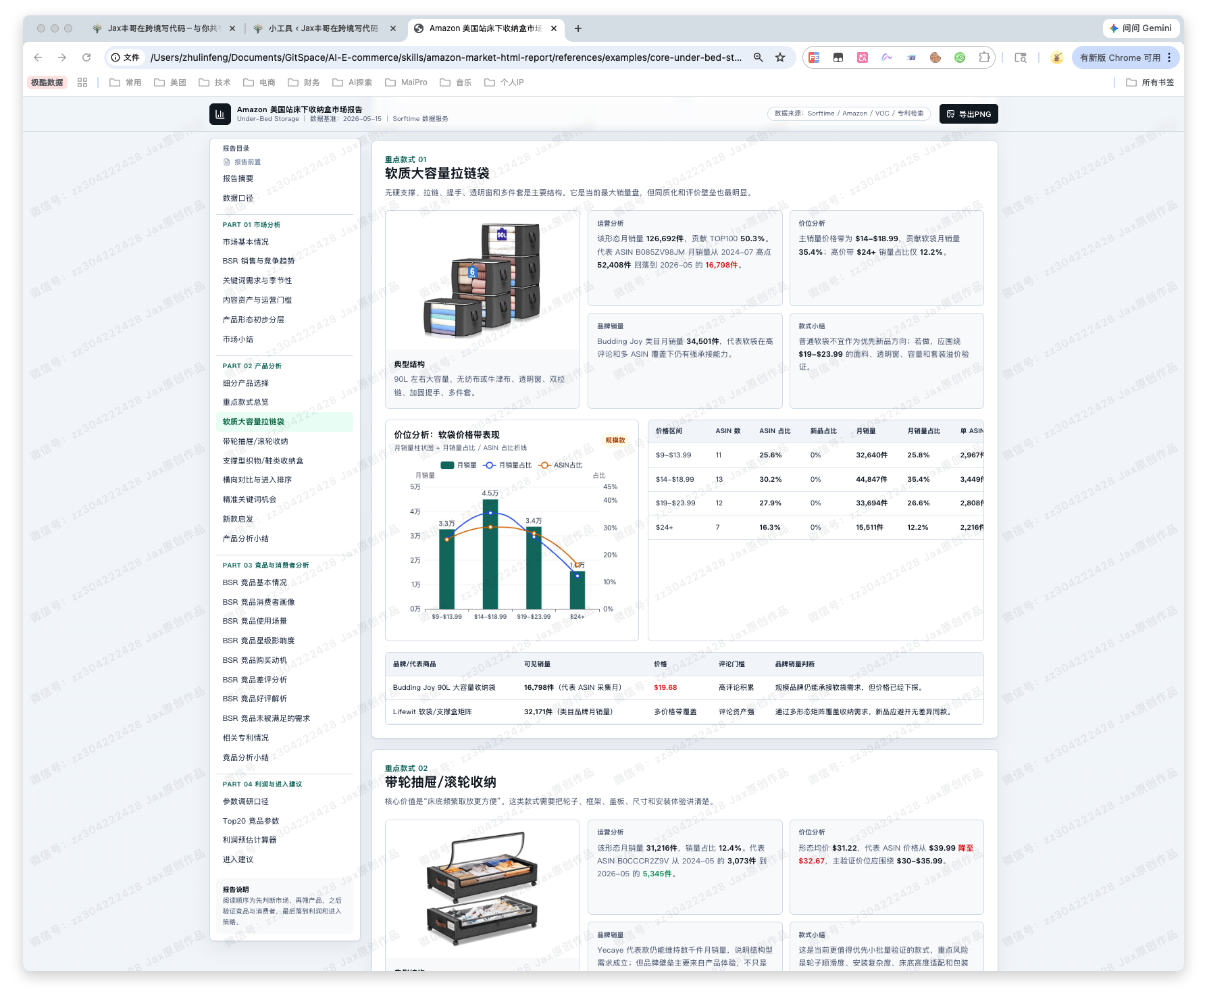Open the Chrome profile avatar
1207x1002 pixels.
[x=1057, y=57]
